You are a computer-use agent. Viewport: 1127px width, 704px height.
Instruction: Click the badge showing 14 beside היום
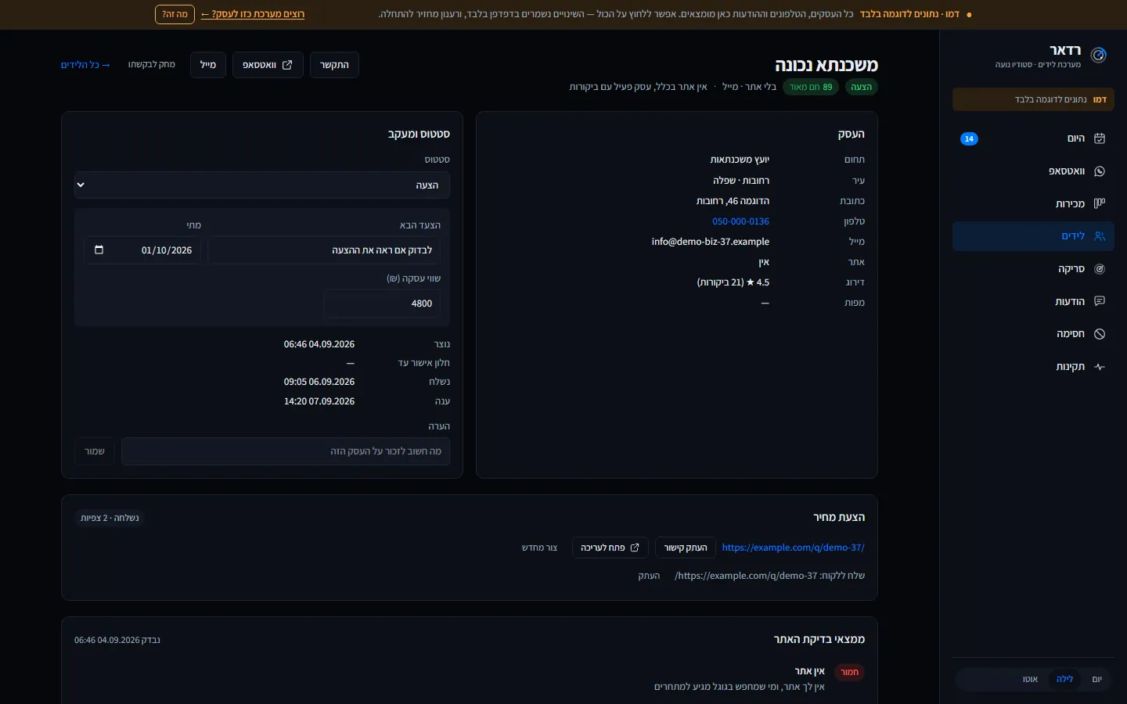pos(969,138)
